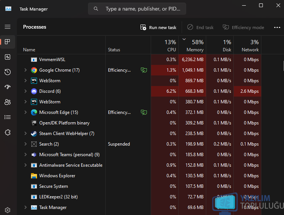Click the Microsoft Teams process icon
Screen dimensions: 284x215
pyautogui.click(x=34, y=155)
